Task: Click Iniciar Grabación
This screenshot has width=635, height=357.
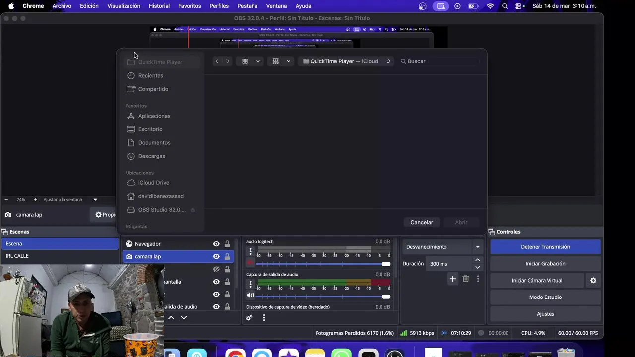Action: tap(545, 264)
